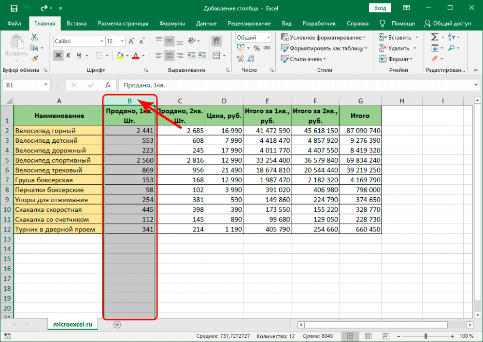Image resolution: width=483 pixels, height=342 pixels.
Task: Toggle center horizontal alignment
Action: pos(169,55)
